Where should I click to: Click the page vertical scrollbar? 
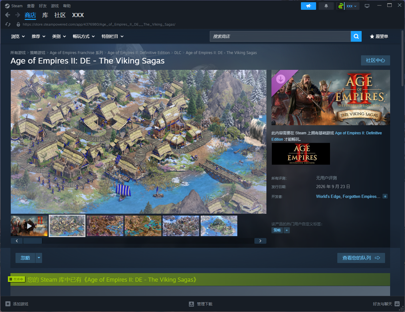coord(402,58)
